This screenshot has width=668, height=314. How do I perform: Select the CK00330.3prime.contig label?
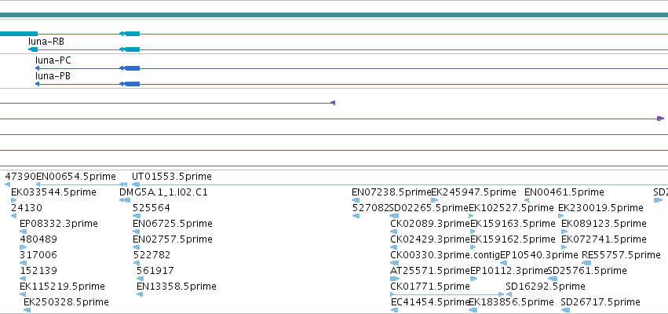(445, 255)
